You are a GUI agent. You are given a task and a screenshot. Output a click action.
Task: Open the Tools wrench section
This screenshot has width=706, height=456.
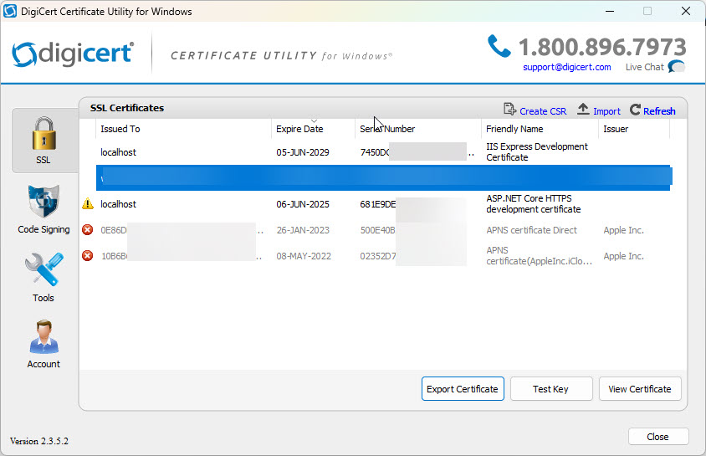[43, 277]
